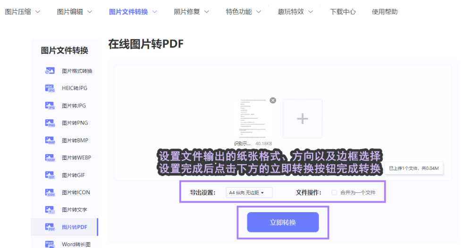Click the 图片转PDF sidebar icon

[50, 227]
